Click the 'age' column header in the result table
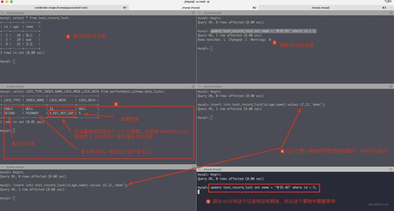 pos(16,27)
